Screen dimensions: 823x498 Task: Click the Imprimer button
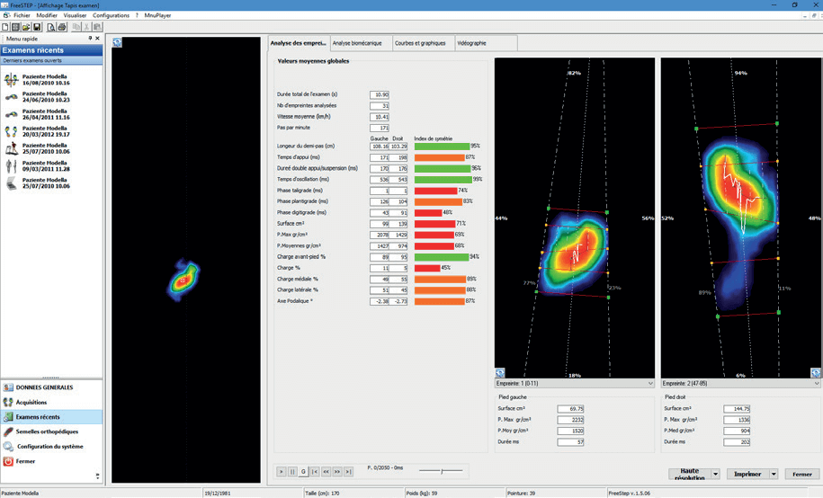click(x=747, y=474)
